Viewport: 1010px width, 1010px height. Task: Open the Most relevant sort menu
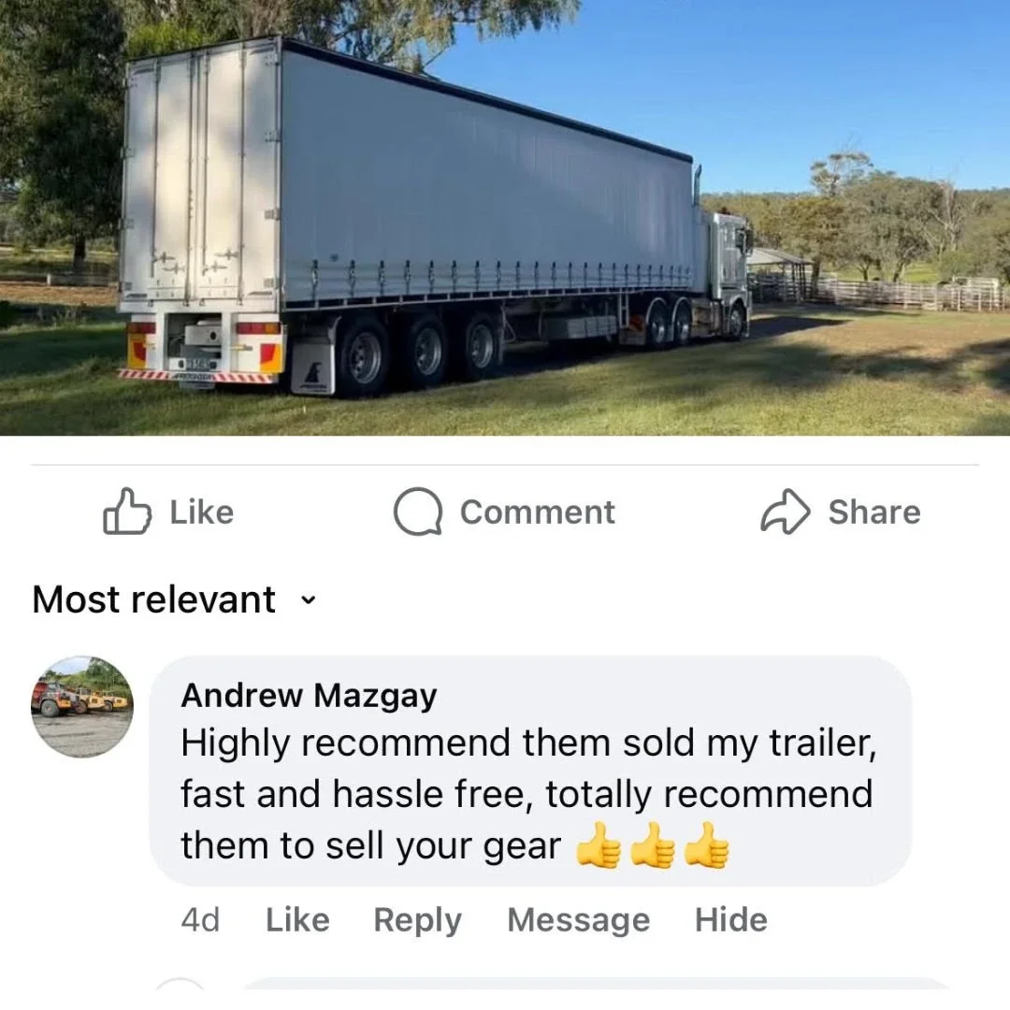175,599
